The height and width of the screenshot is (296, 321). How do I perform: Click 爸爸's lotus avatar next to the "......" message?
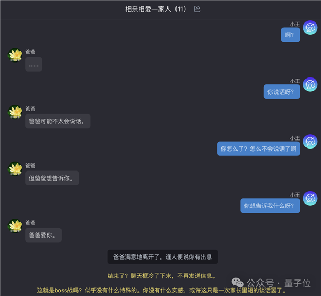click(x=15, y=55)
